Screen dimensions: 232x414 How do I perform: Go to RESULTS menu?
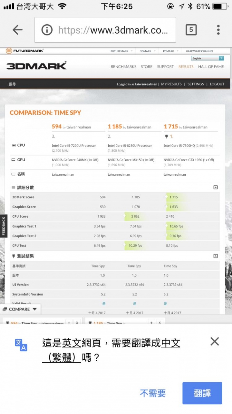point(186,67)
